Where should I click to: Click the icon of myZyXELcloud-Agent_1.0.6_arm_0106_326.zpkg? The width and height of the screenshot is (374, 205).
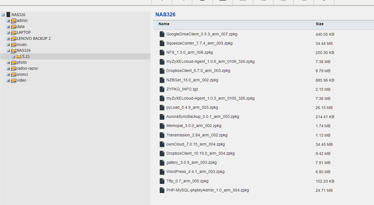162,62
